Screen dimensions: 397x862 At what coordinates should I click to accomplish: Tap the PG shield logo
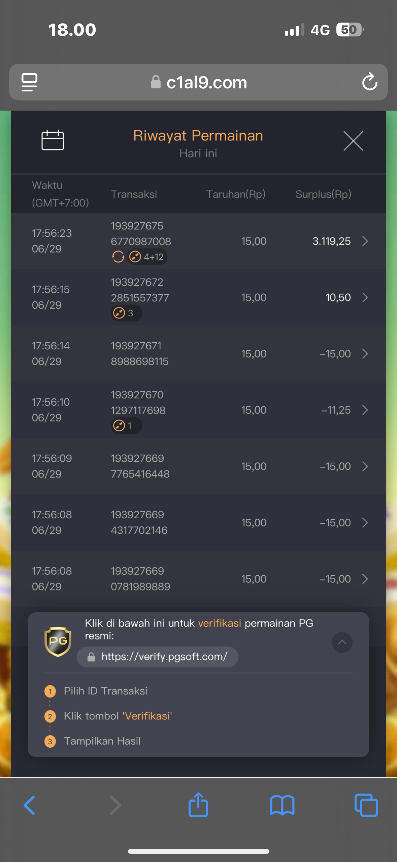(58, 642)
